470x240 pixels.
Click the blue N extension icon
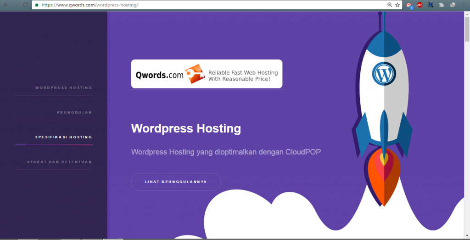pos(431,5)
